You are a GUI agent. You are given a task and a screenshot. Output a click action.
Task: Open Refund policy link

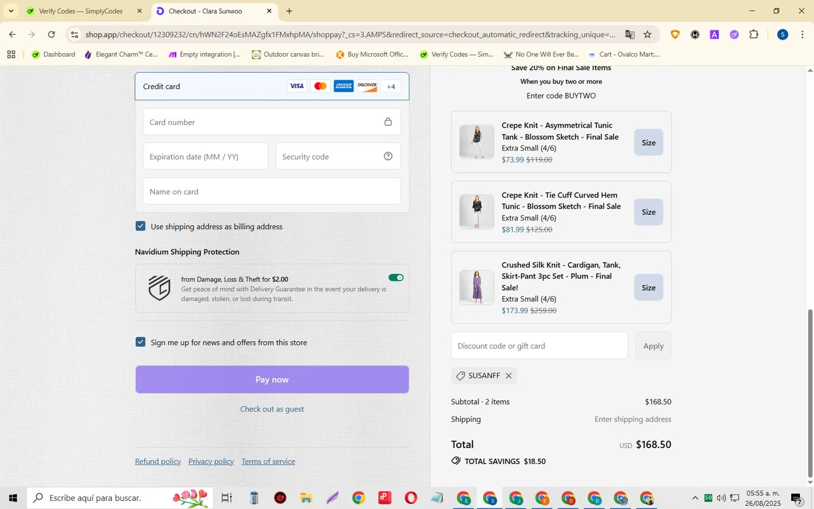(158, 461)
